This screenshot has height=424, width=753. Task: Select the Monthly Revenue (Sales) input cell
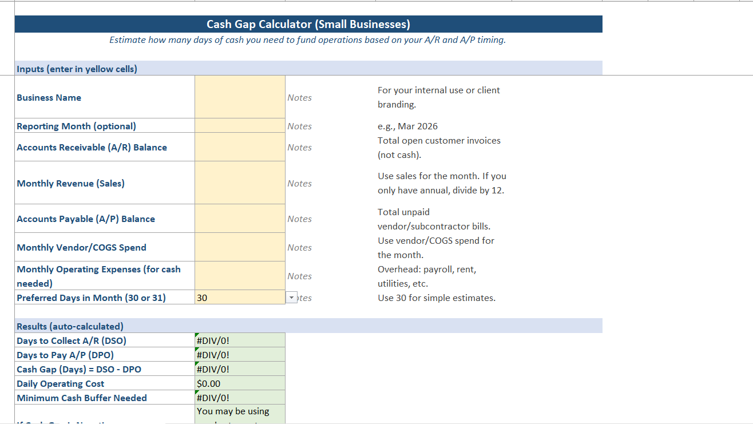[x=240, y=183]
